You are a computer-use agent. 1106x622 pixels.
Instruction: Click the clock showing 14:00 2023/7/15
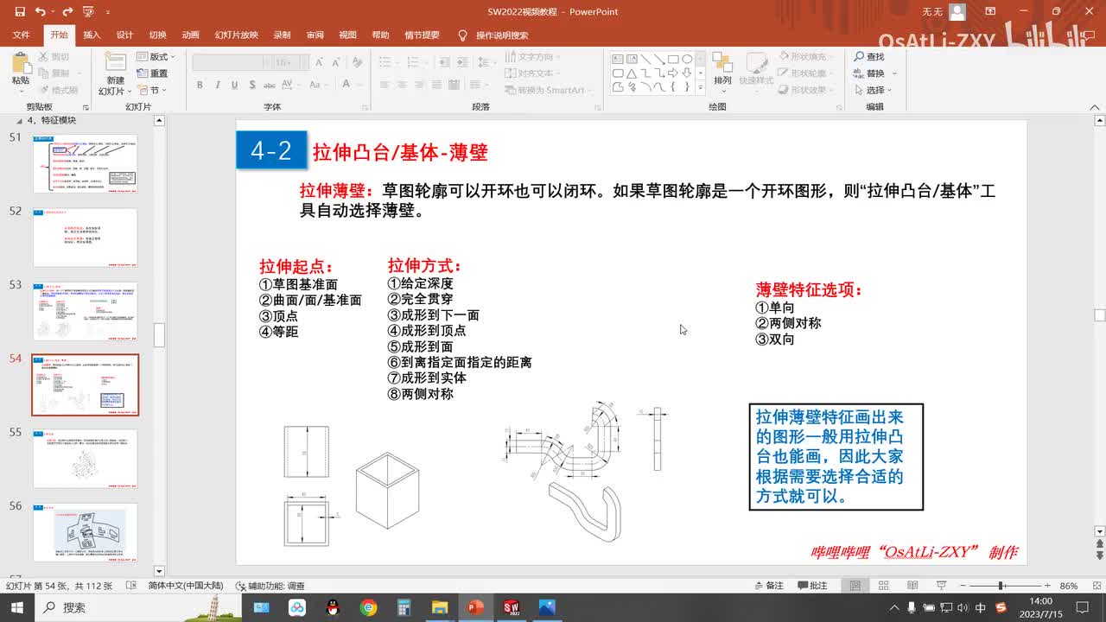(1040, 607)
